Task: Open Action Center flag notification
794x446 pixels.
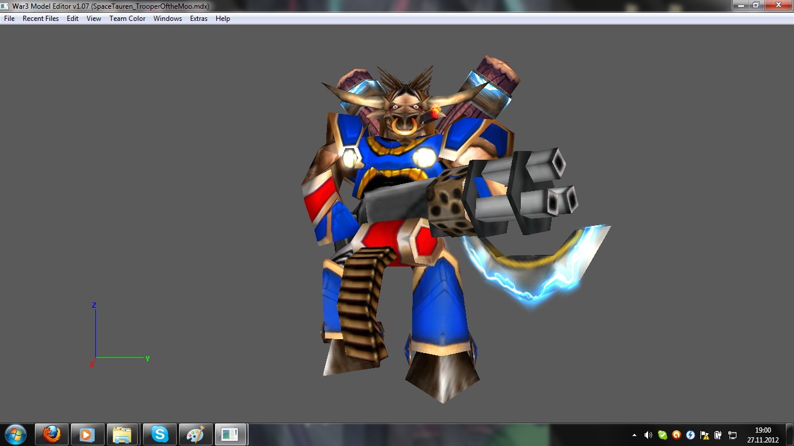Action: click(704, 435)
